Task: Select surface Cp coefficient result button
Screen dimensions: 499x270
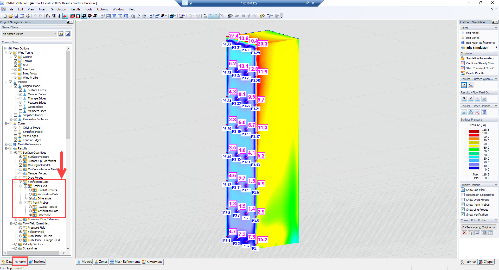Action: tap(471, 85)
